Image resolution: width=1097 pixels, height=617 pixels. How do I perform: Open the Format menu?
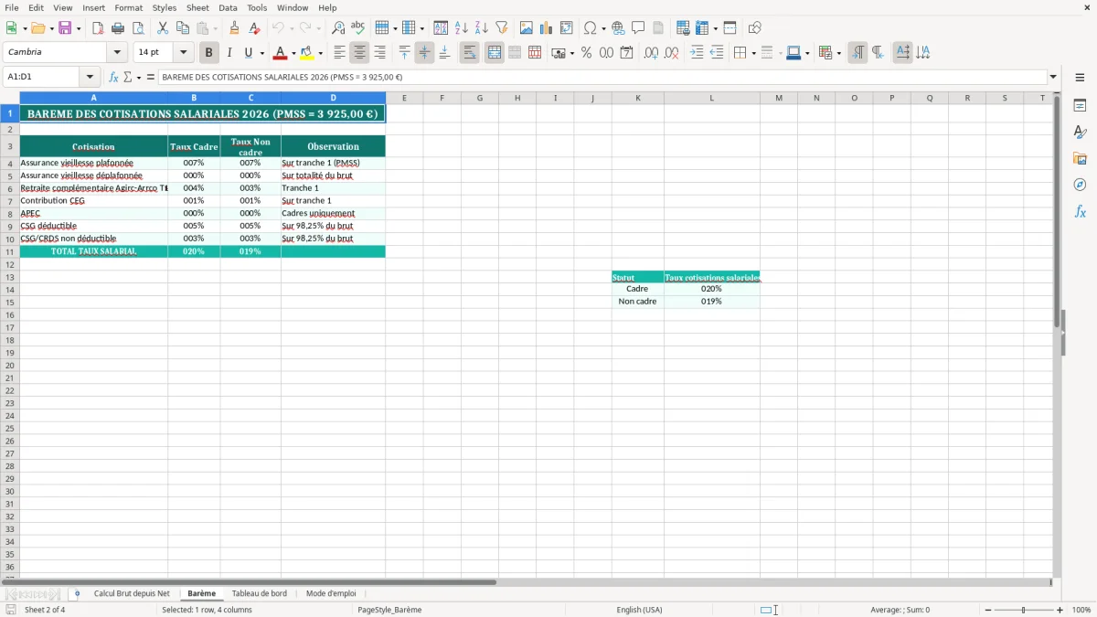(128, 7)
